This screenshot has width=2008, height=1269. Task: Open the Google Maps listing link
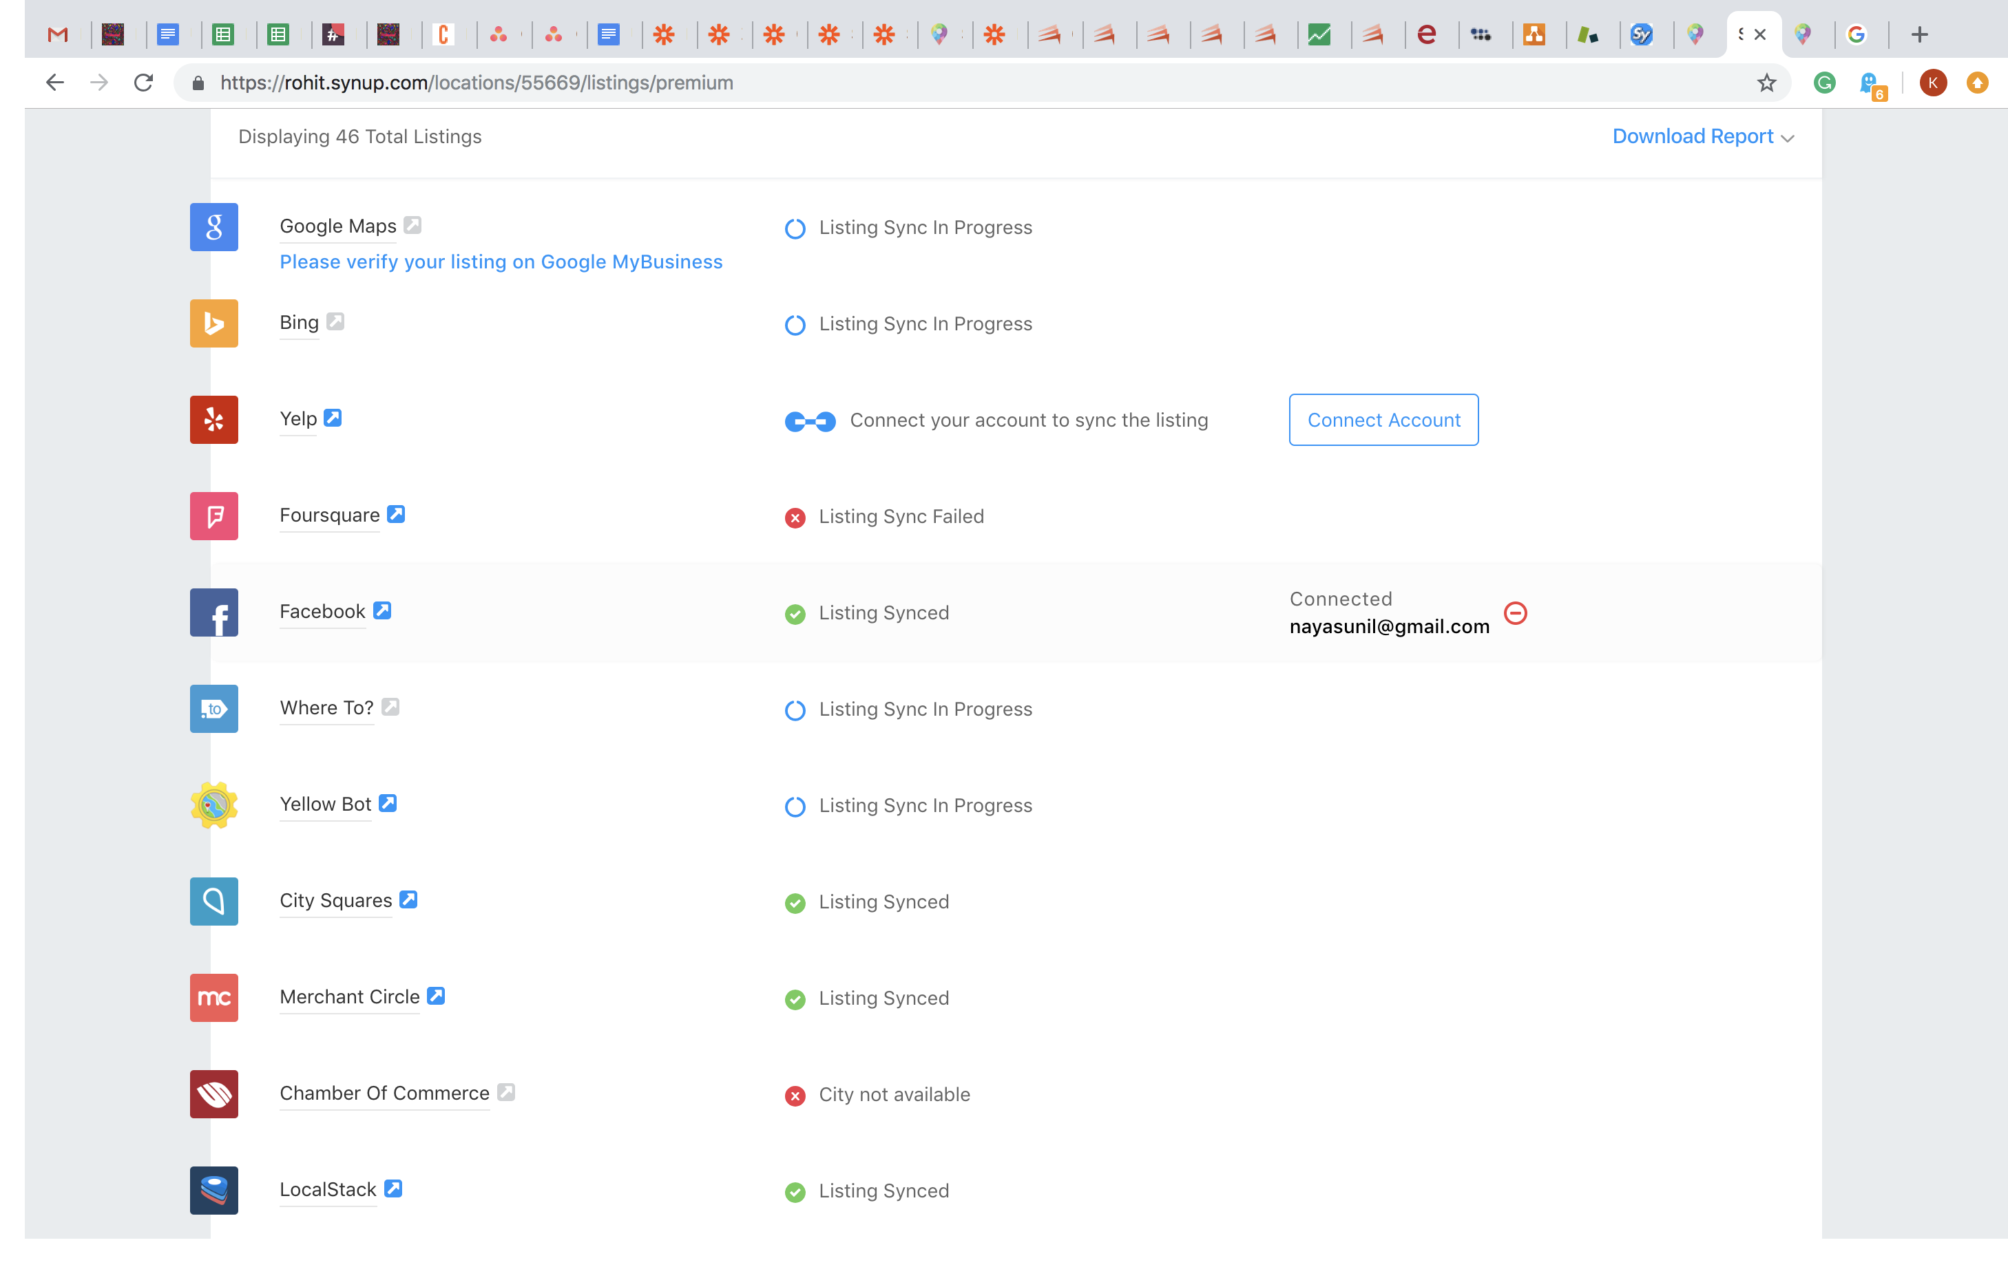(337, 226)
